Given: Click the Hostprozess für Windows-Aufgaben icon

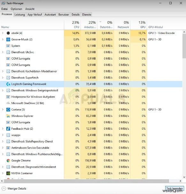Looking at the screenshot, I should [x=8, y=97].
